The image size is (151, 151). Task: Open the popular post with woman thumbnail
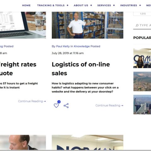[x=142, y=58]
